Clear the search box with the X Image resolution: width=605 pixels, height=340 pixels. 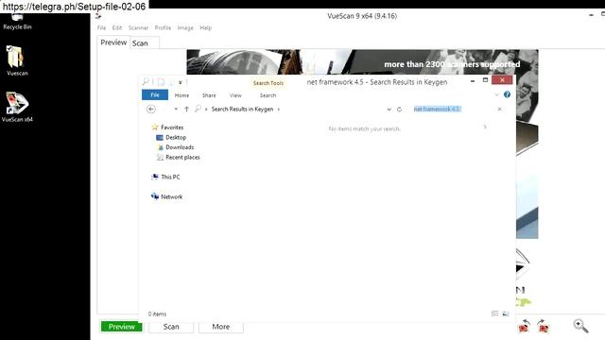click(x=500, y=110)
